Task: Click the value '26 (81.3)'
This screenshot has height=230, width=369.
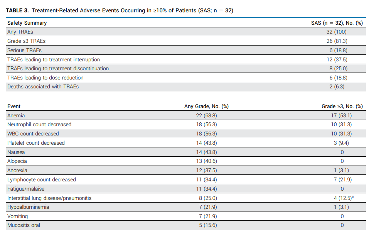Action: click(337, 41)
